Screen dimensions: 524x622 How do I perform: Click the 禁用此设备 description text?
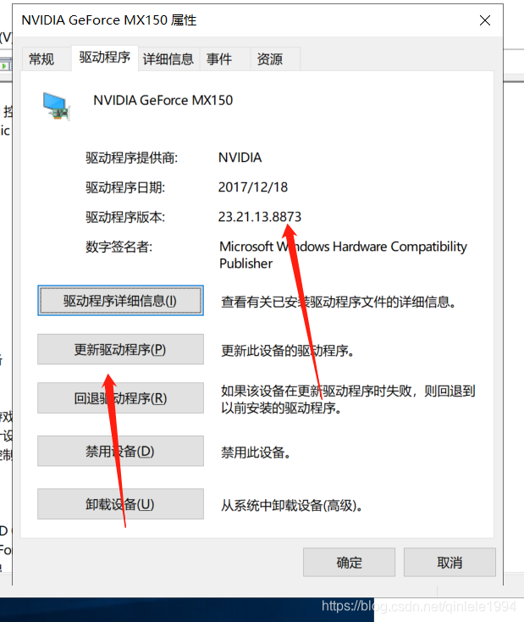pyautogui.click(x=256, y=453)
